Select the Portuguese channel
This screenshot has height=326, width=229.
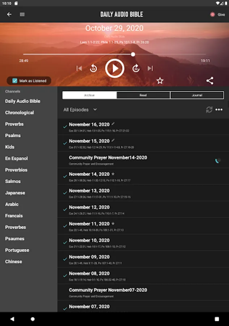[17, 250]
